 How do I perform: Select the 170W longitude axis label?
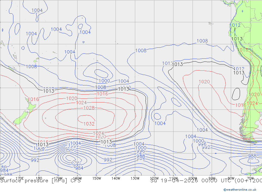(58, 178)
